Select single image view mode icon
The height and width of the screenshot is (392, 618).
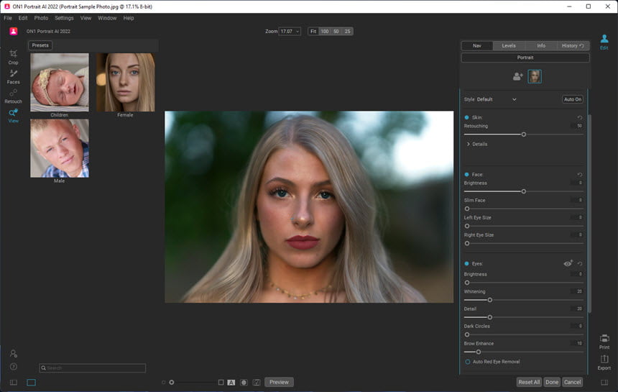pyautogui.click(x=31, y=382)
